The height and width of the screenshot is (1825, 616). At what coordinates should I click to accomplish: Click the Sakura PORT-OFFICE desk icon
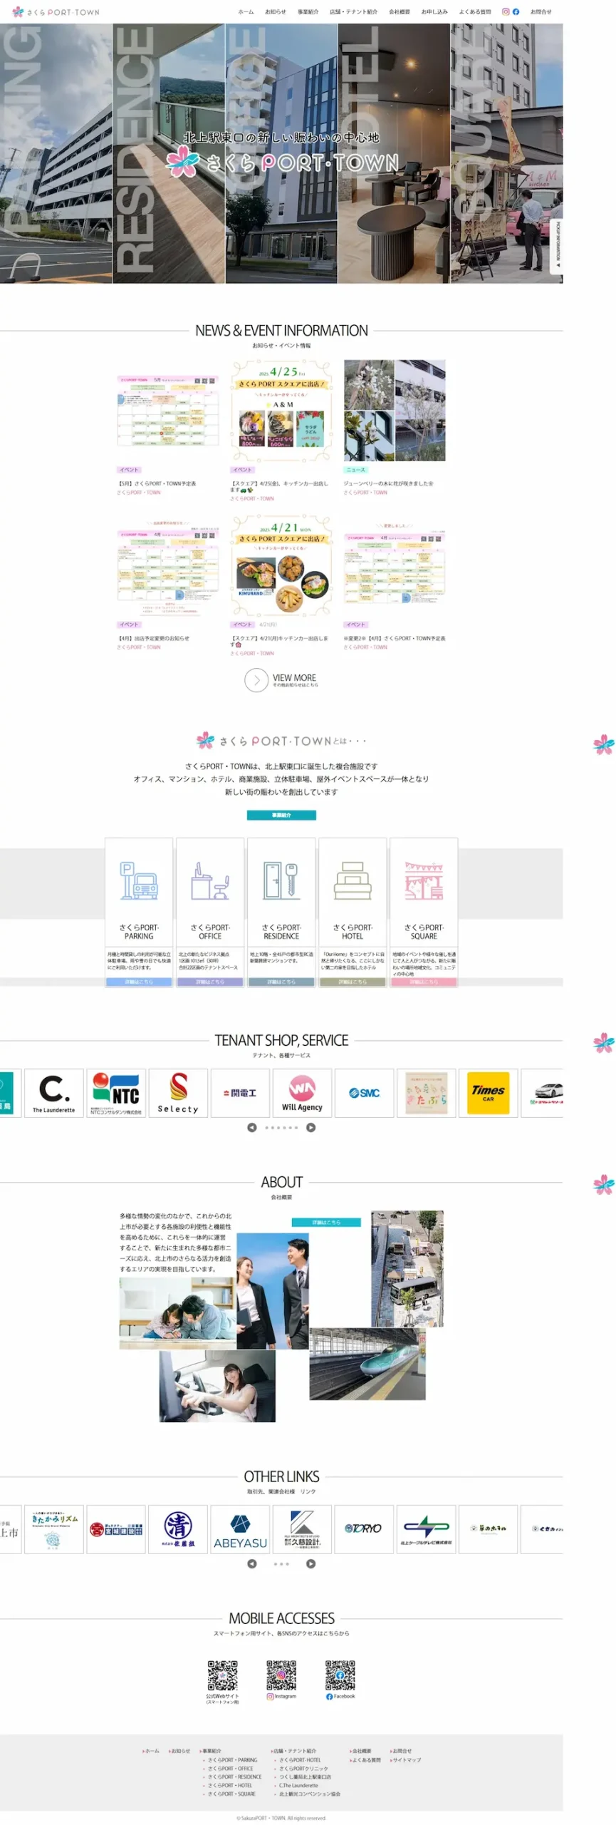coord(210,880)
